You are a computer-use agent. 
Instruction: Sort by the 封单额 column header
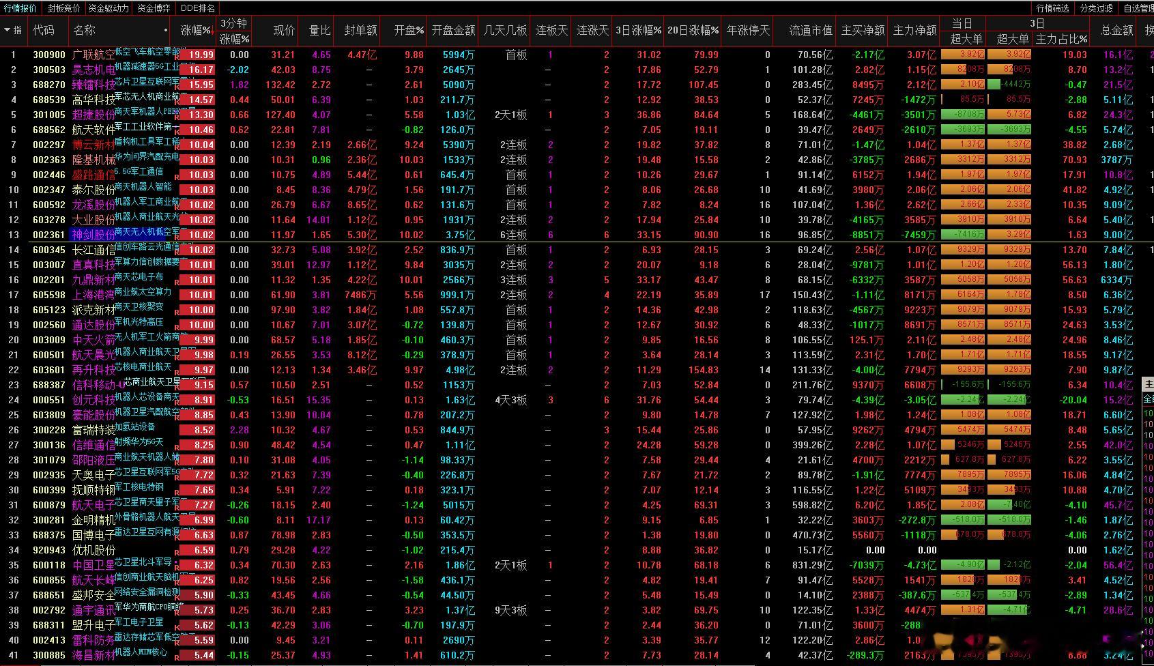click(x=360, y=31)
